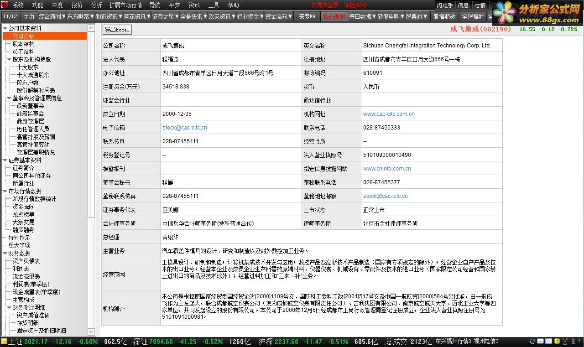Open the 系统 menu
Screen dimensions: 584x347
18,5
